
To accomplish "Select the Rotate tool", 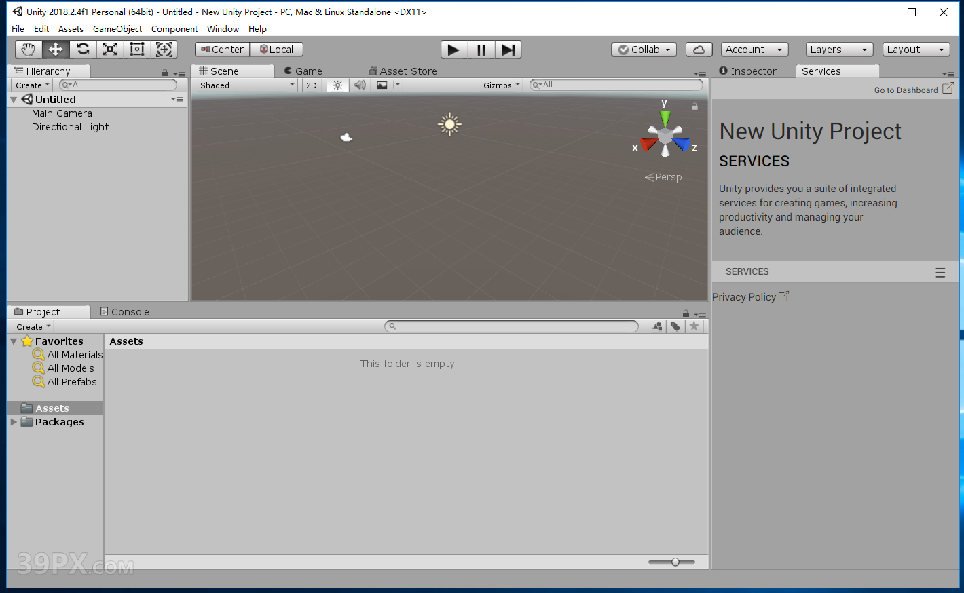I will [x=83, y=50].
